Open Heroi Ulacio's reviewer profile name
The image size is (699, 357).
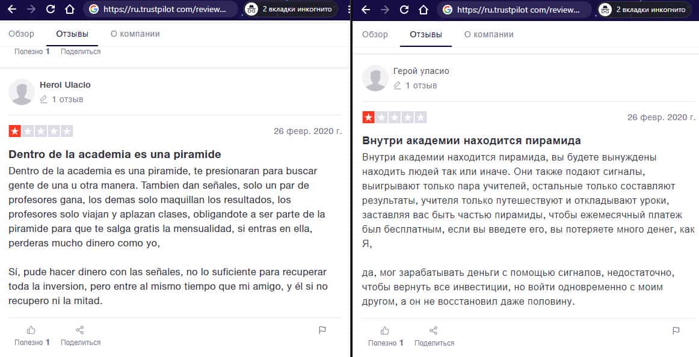(65, 85)
